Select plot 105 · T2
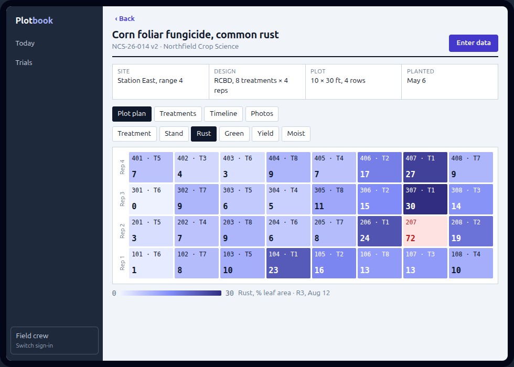This screenshot has height=367, width=514. 334,263
